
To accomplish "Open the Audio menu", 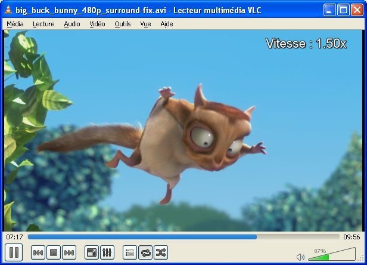I will 72,24.
